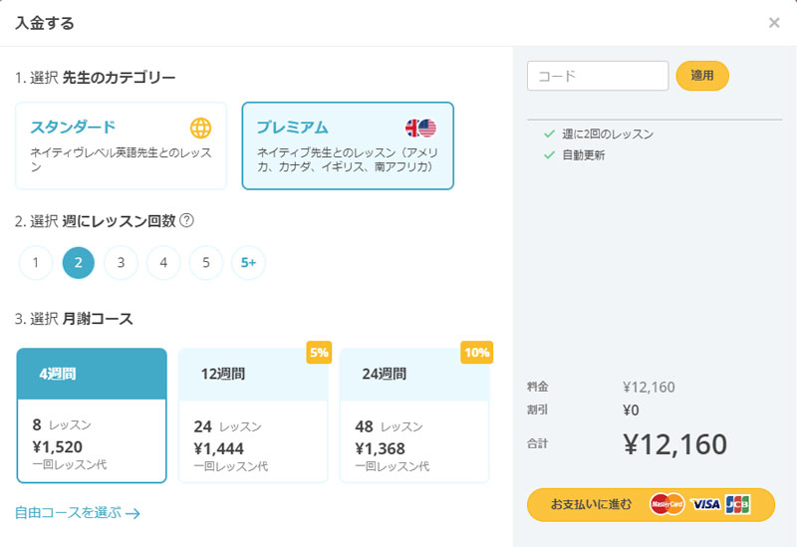Close the 入金する dialog with X
This screenshot has width=797, height=547.
point(774,23)
